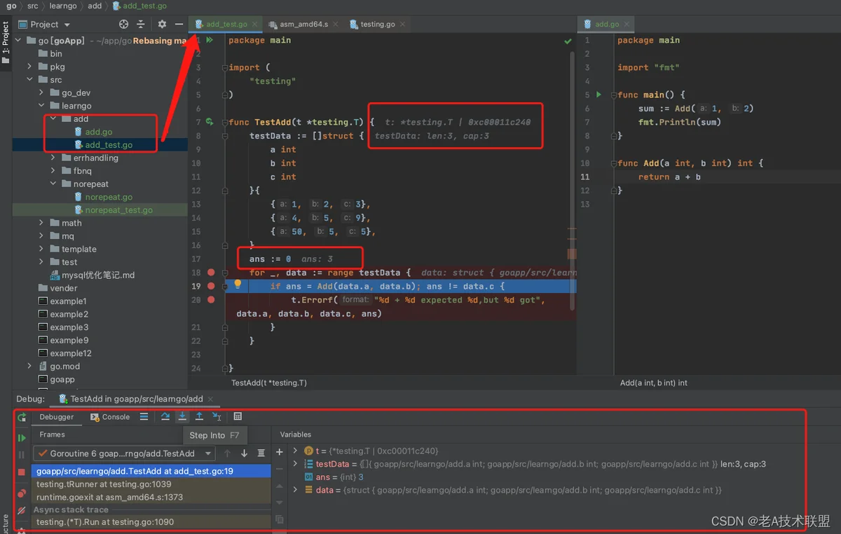Image resolution: width=841 pixels, height=534 pixels.
Task: Resume program with the green play icon
Action: coord(22,438)
